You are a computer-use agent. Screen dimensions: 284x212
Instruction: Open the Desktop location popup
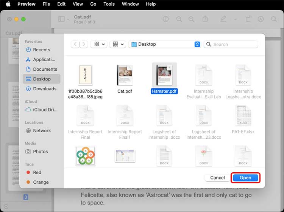click(165, 44)
